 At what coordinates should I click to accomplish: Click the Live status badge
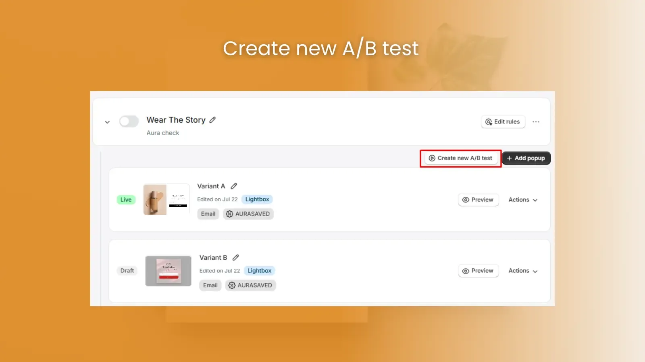[126, 200]
